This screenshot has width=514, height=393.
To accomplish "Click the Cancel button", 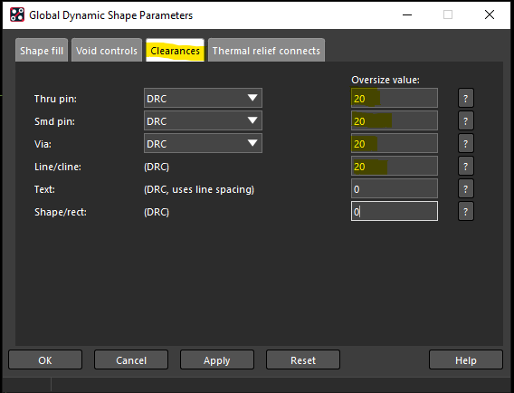I will [x=131, y=359].
